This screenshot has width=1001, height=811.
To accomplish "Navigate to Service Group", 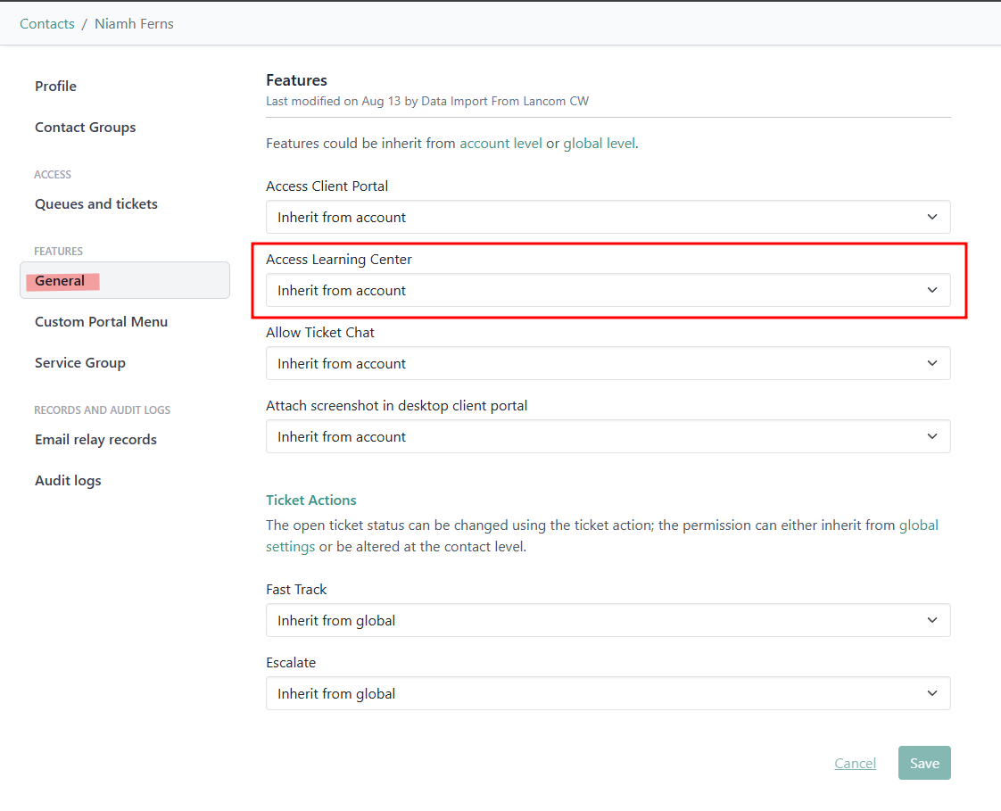I will [80, 363].
